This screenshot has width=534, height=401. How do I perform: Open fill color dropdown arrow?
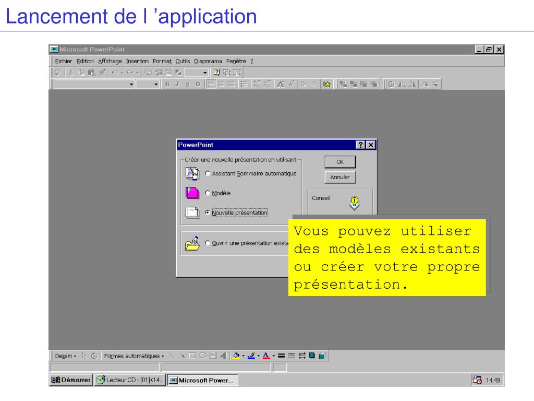coord(243,356)
